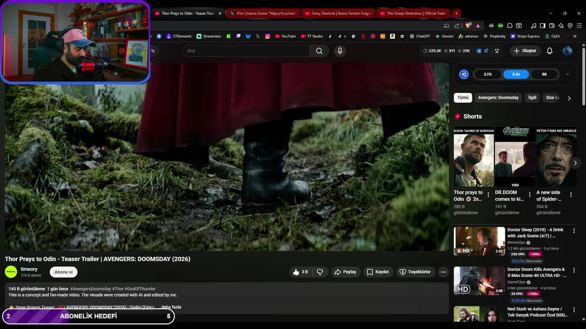The height and width of the screenshot is (329, 586).
Task: Open options for Thor prays Short
Action: [x=488, y=195]
